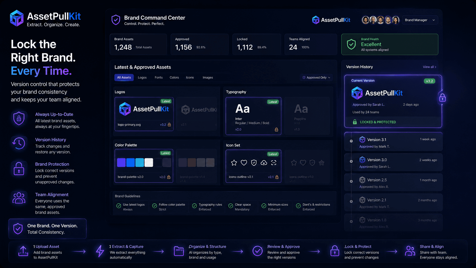Click the v3.2 badge on Current Version
The width and height of the screenshot is (476, 268).
(x=429, y=81)
